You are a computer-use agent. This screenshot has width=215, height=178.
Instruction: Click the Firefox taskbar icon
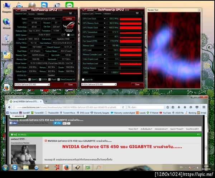point(67,168)
